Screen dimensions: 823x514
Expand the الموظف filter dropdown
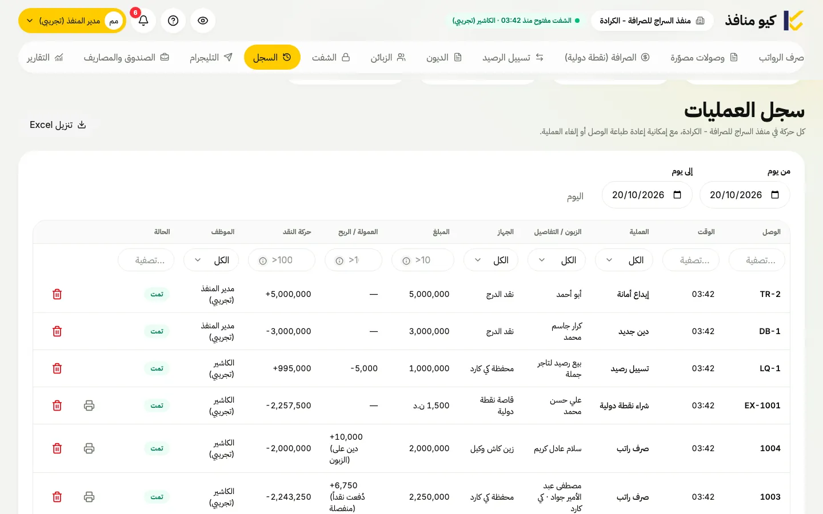(211, 260)
